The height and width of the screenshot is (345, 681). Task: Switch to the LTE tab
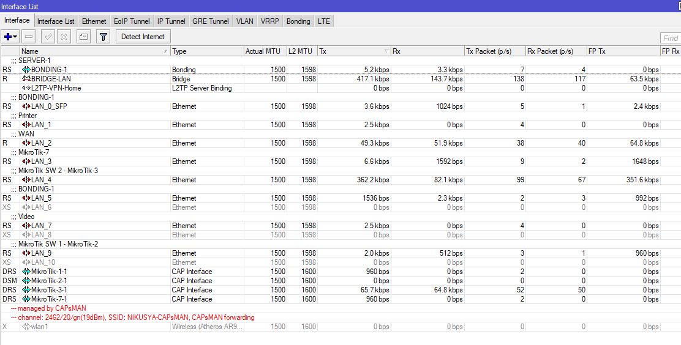323,21
